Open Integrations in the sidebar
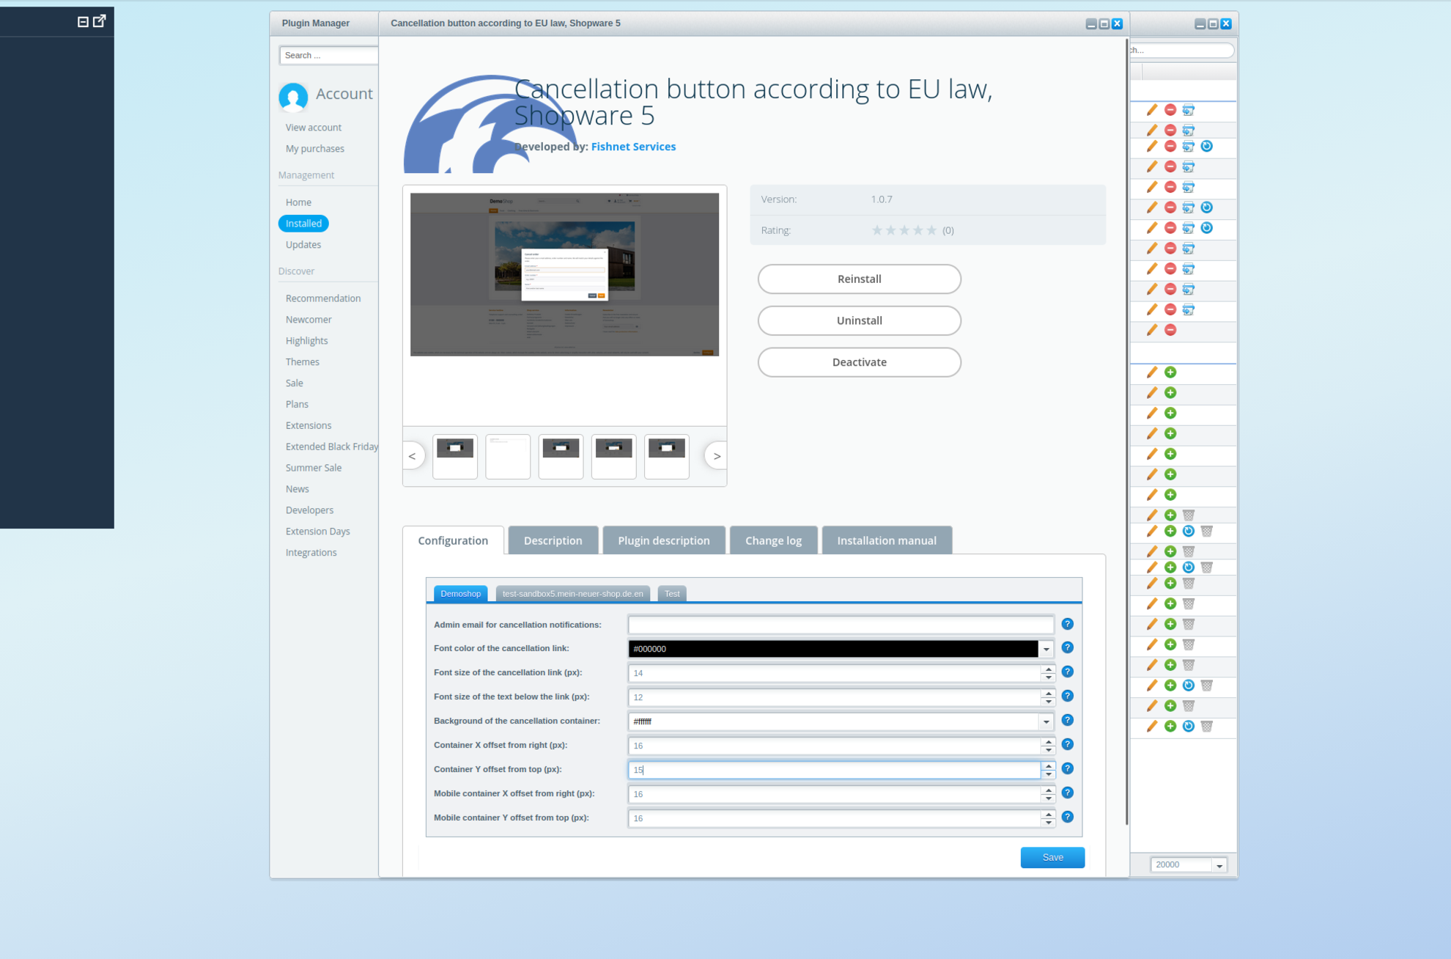This screenshot has width=1451, height=959. [311, 553]
